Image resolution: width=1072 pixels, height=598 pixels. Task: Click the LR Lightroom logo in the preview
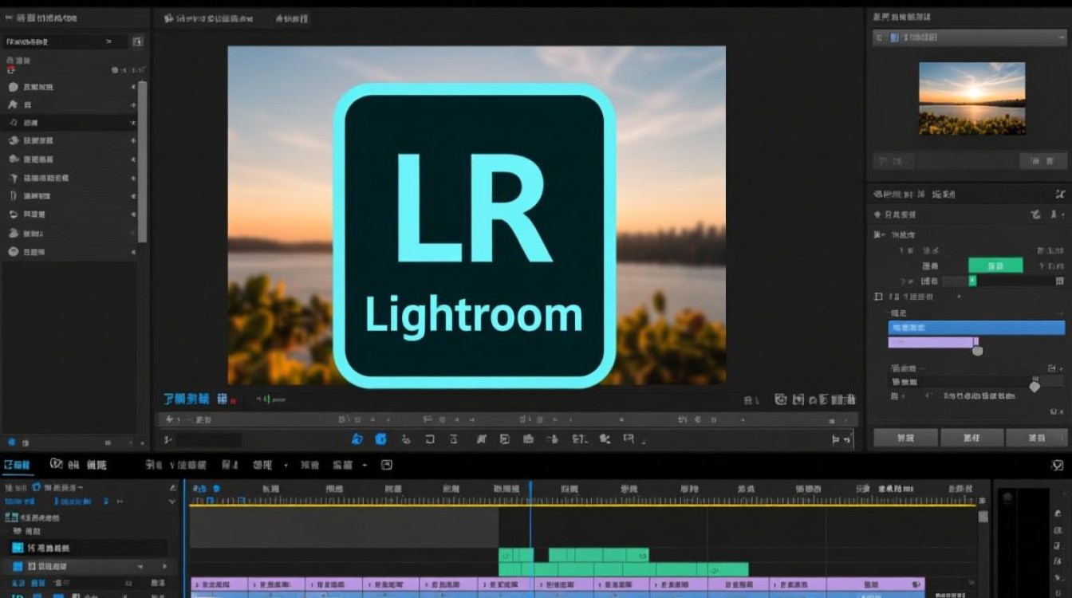pyautogui.click(x=474, y=236)
